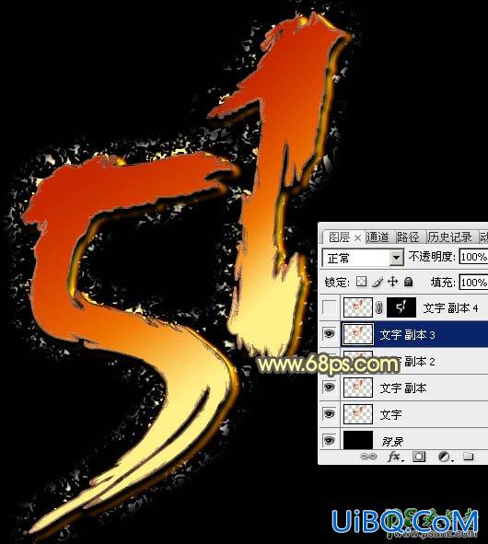
Task: Create new adjustment layer icon
Action: [445, 457]
